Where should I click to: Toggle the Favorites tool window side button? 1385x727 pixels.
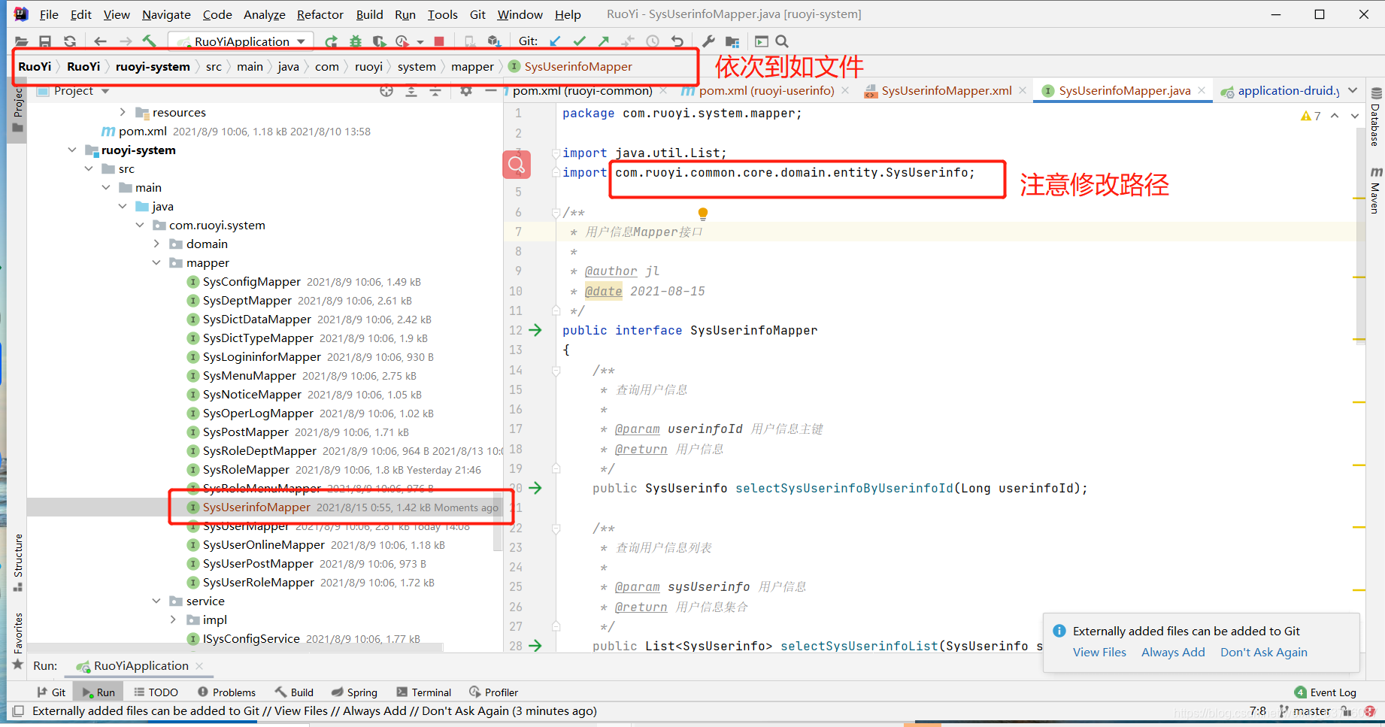click(x=18, y=641)
